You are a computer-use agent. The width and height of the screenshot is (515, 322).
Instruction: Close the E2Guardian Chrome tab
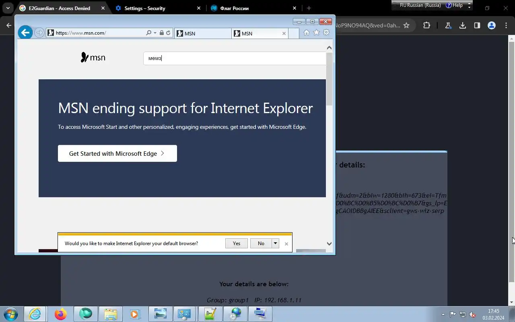coord(103,8)
